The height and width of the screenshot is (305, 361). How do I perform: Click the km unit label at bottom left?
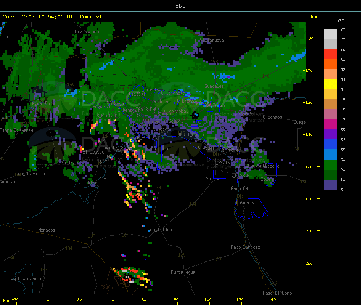[x=6, y=301]
